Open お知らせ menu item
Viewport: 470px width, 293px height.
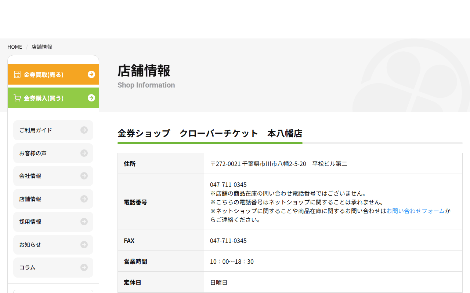point(53,245)
